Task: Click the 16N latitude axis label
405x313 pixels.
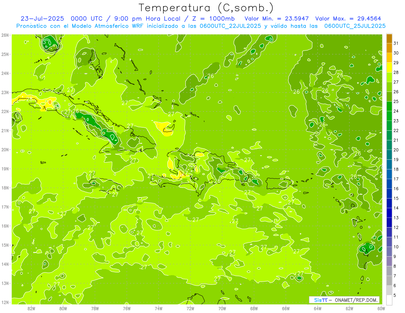Action: (5, 226)
